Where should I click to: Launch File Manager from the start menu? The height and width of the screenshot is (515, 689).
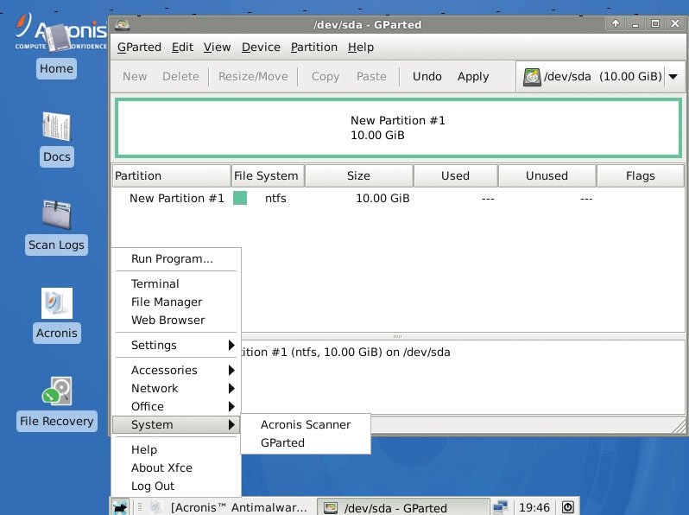pyautogui.click(x=176, y=302)
